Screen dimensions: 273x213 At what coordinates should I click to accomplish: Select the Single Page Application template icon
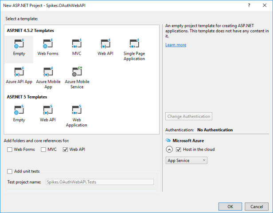pyautogui.click(x=134, y=43)
